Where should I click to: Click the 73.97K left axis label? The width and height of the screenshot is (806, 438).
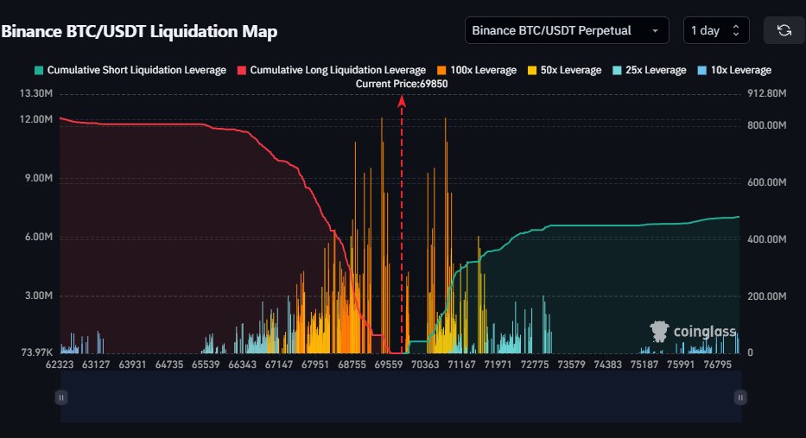point(37,352)
